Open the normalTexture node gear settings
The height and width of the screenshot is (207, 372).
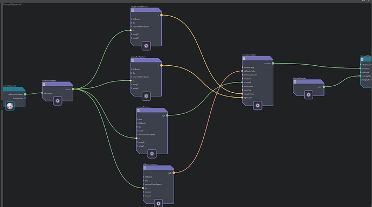click(152, 154)
